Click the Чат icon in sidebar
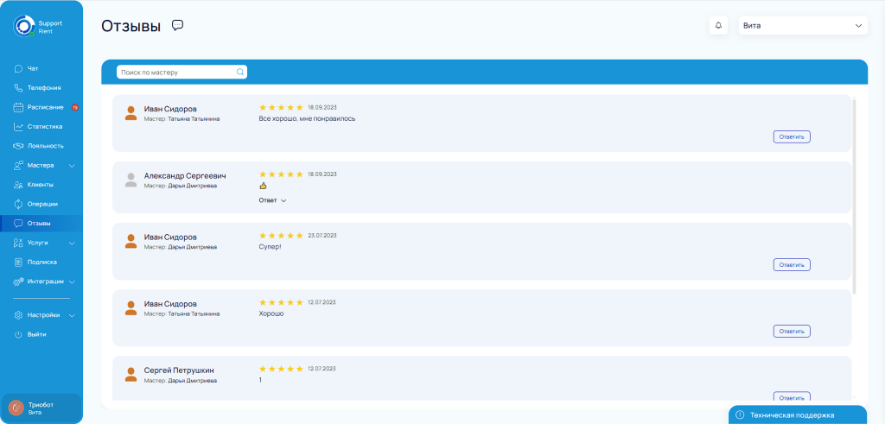Screen dimensions: 885x424 [x=18, y=68]
